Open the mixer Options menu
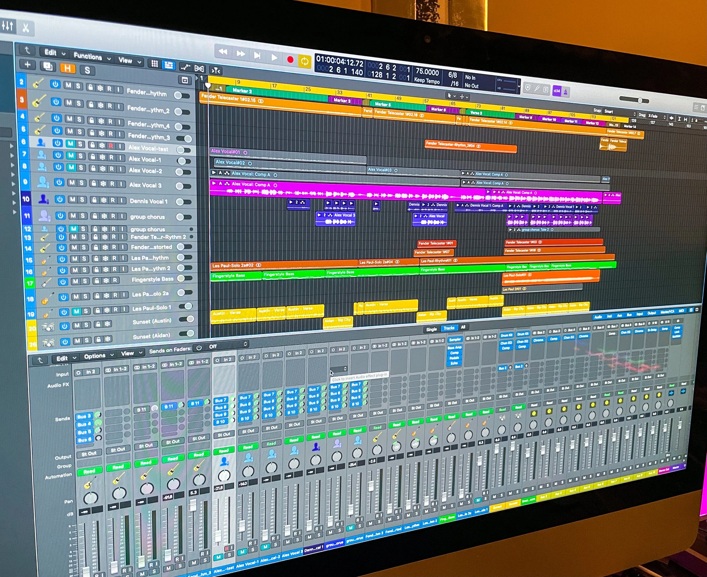The width and height of the screenshot is (707, 577). pos(98,356)
